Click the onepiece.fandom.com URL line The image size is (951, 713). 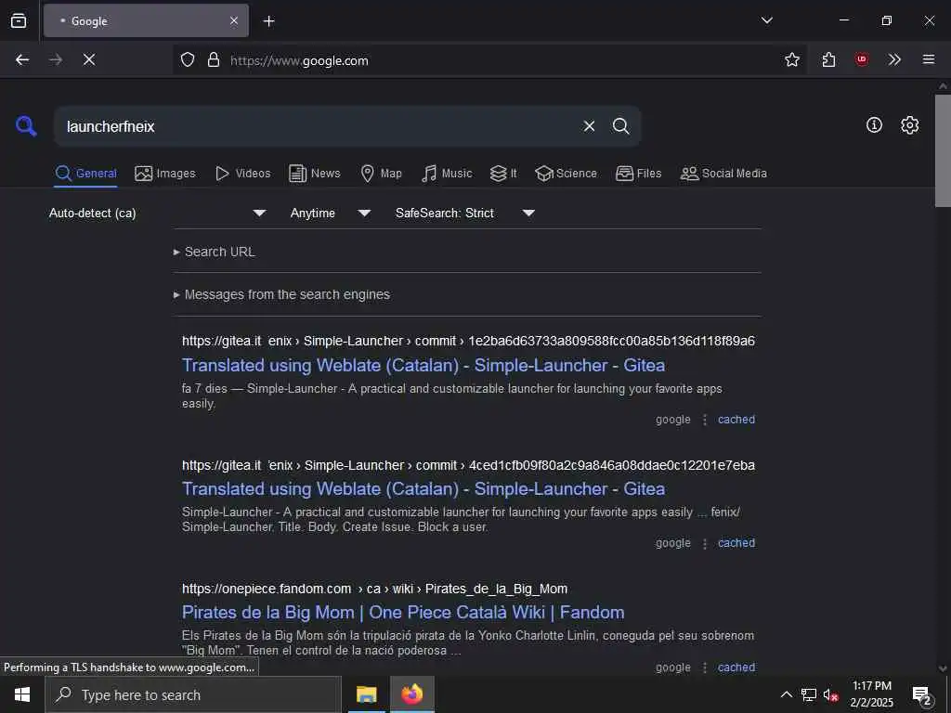375,589
